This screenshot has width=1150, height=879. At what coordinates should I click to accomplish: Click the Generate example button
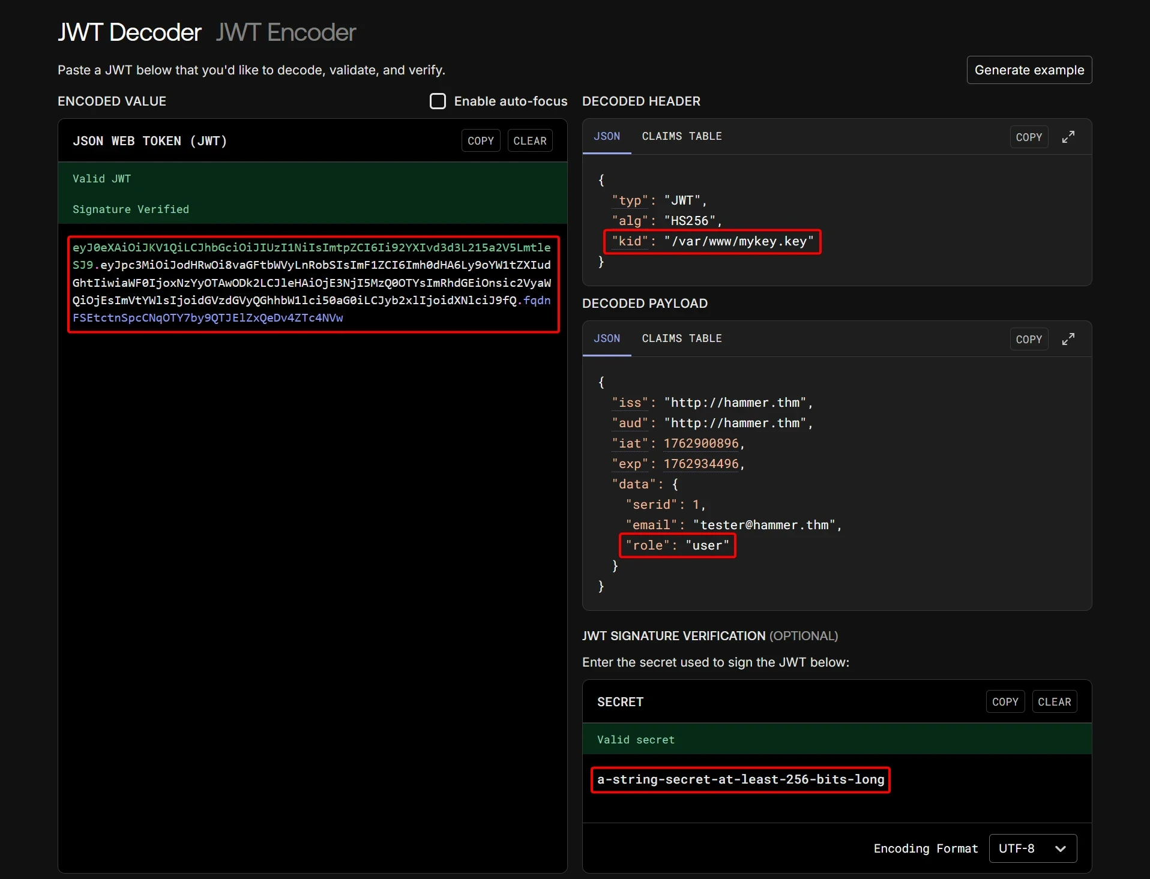[x=1029, y=70]
